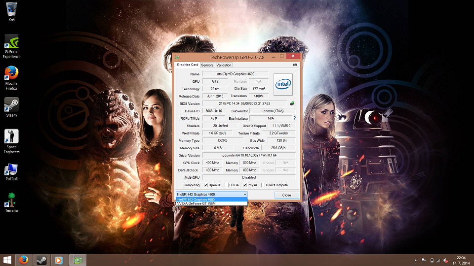Viewport: 474px width, 266px height.
Task: Toggle the OpenCL checkbox
Action: pyautogui.click(x=206, y=185)
